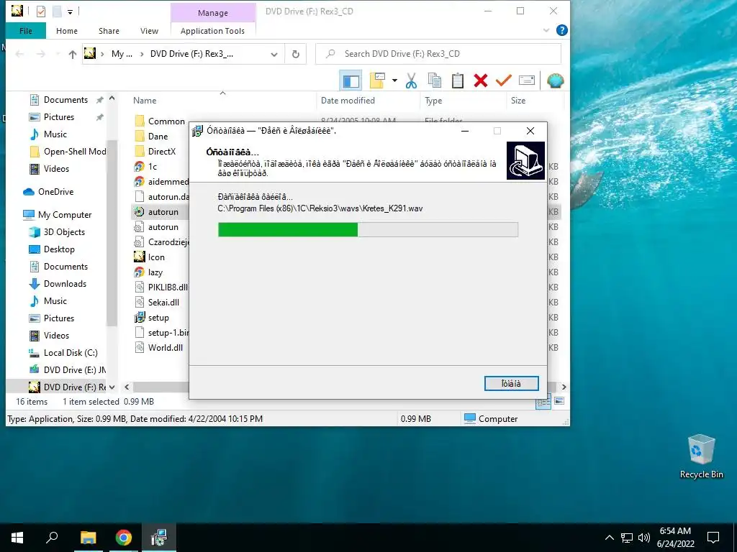This screenshot has height=552, width=737.
Task: Click the installer icon in taskbar
Action: pos(159,538)
